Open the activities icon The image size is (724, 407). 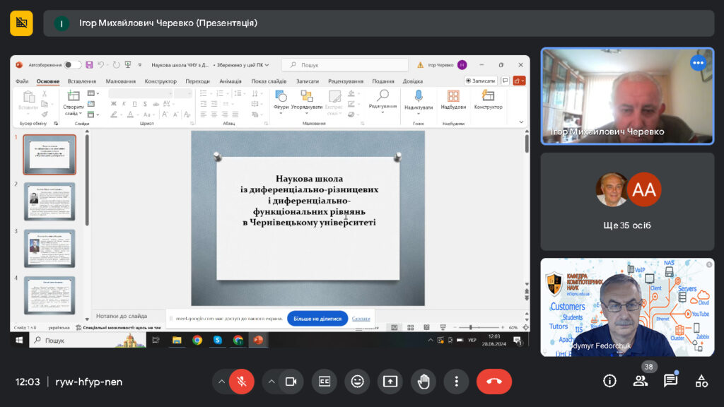701,382
